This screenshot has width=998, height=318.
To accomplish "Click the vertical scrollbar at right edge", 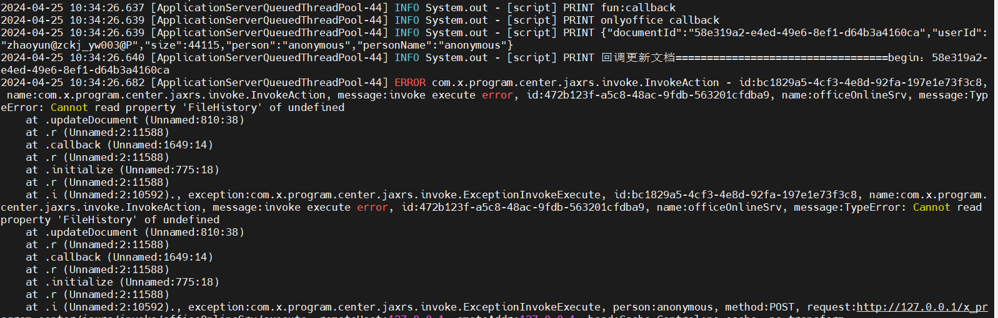I will (x=996, y=156).
